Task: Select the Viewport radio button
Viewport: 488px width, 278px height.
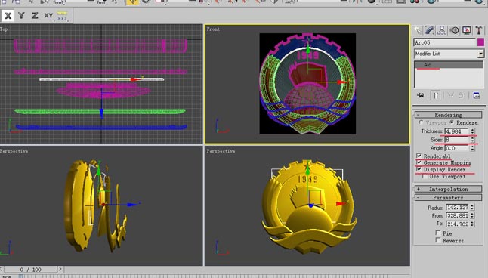Action: pyautogui.click(x=421, y=122)
